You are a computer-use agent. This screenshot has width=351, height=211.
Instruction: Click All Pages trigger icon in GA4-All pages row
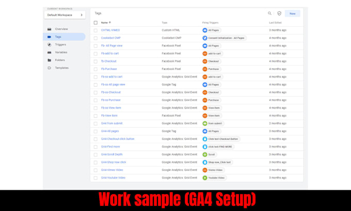[x=204, y=131]
